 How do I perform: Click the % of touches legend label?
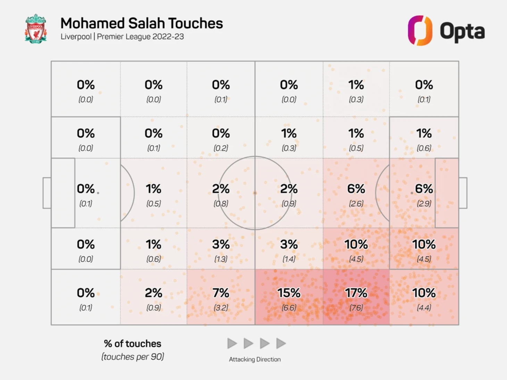tap(133, 344)
